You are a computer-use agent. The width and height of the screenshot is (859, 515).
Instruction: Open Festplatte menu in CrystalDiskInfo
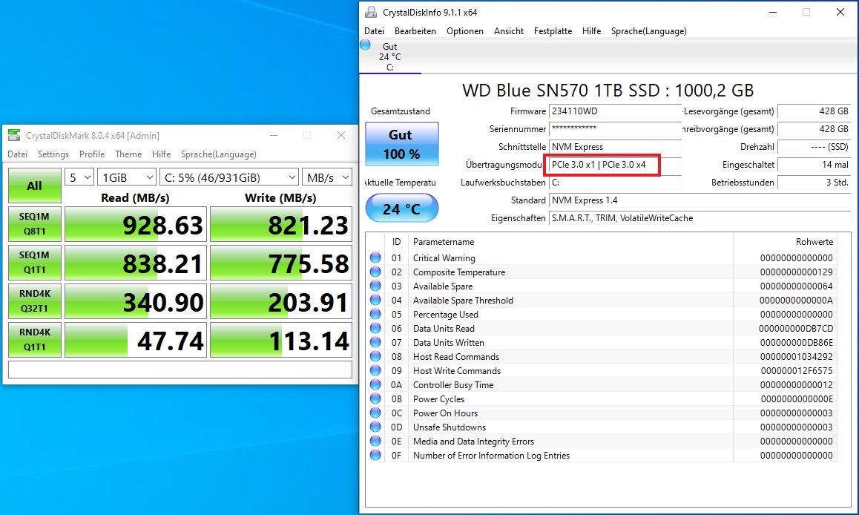click(553, 31)
